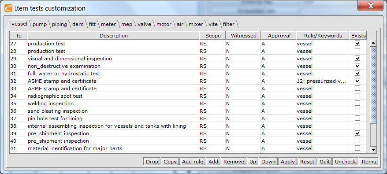Screen dimensions: 387x174
Task: Select the vessel tab
Action: coord(19,24)
